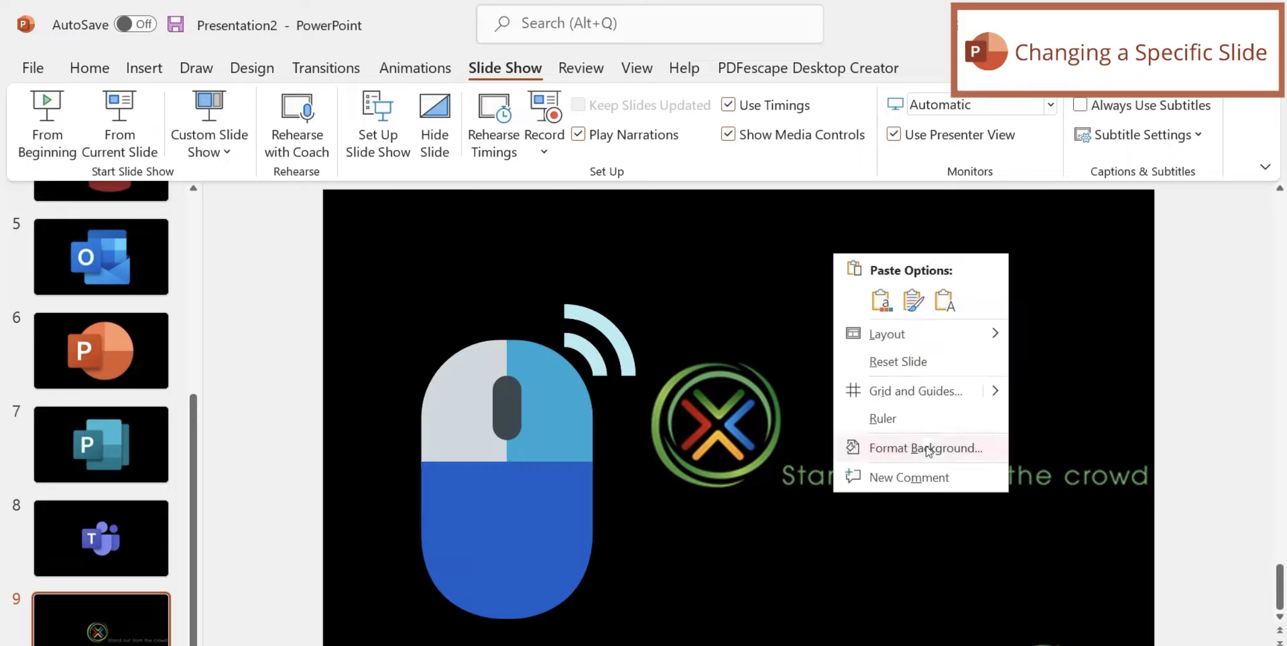This screenshot has height=646, width=1287.
Task: Click the blue mouse graphic on slide
Action: (507, 479)
